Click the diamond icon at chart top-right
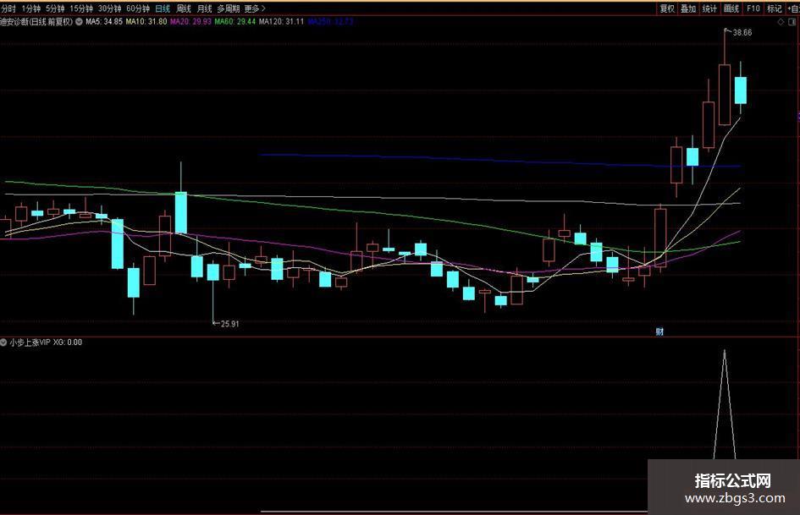Viewport: 800px width, 515px height. 781,22
